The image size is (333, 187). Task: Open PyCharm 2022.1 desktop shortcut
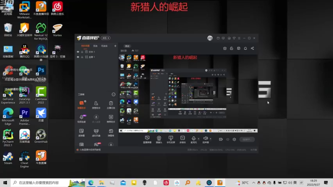tap(8, 138)
